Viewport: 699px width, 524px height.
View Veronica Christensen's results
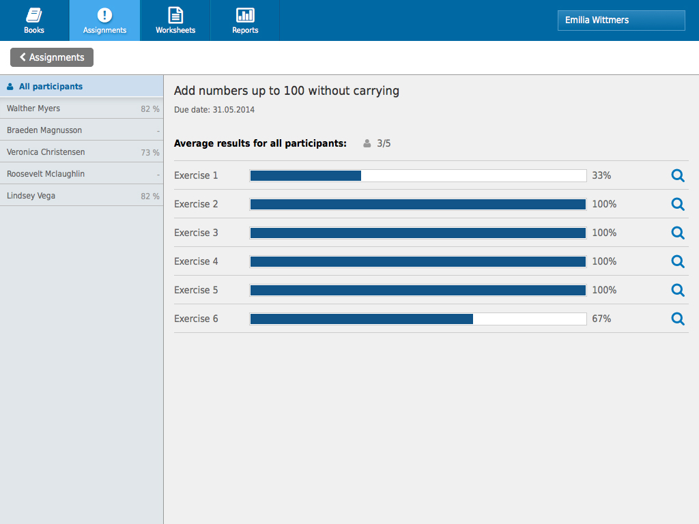[x=81, y=152]
